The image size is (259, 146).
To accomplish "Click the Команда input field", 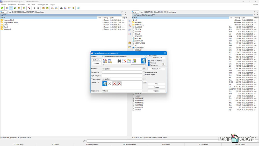I will pos(122,69).
